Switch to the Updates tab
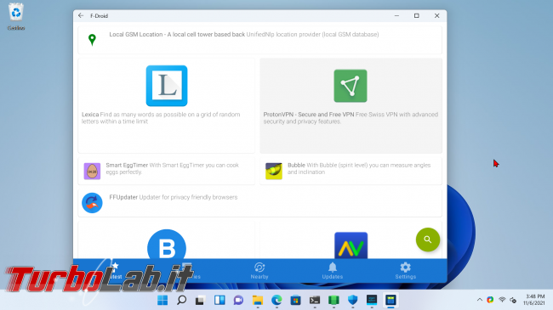Viewport: 553px width, 310px height. pos(332,271)
